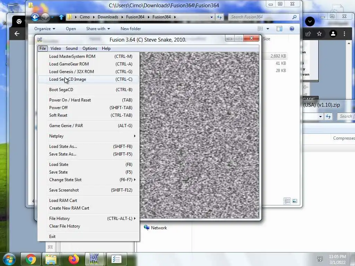The height and width of the screenshot is (266, 355).
Task: Select Soft Reset entry
Action: [88, 115]
